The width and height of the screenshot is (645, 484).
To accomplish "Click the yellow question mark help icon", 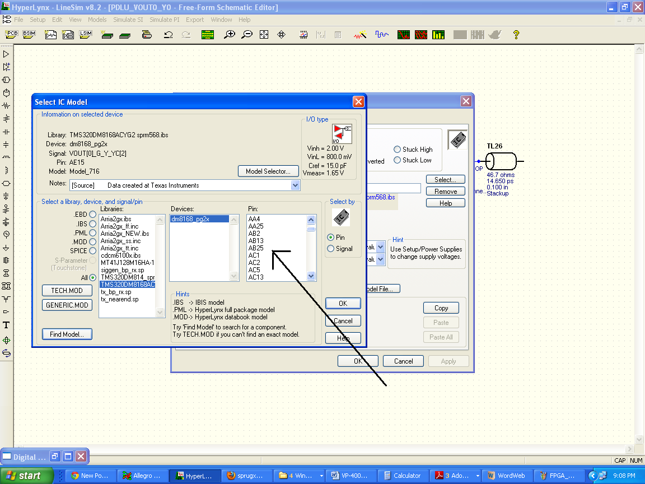I will [x=516, y=35].
